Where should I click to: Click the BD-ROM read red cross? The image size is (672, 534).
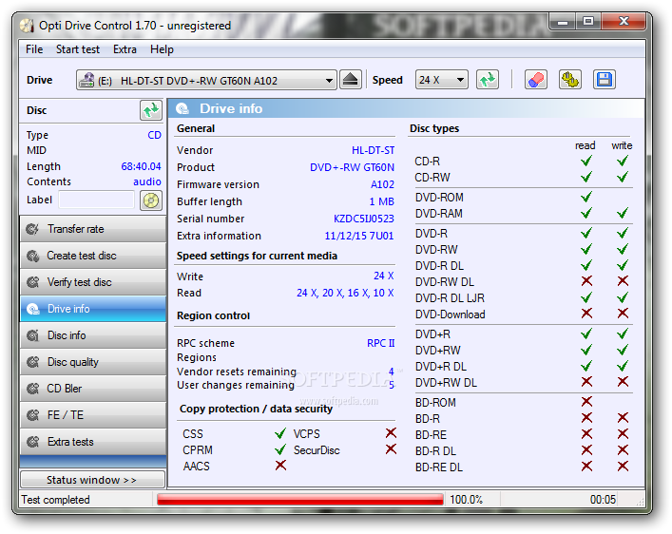coord(586,402)
